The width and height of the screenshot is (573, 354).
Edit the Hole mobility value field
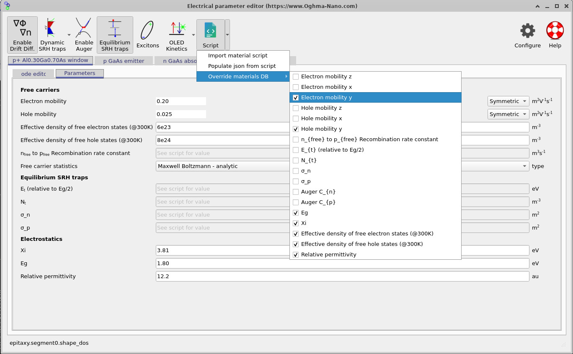point(181,114)
